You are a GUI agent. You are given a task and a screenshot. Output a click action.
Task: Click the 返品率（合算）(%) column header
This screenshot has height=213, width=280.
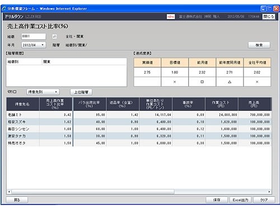(x=123, y=104)
